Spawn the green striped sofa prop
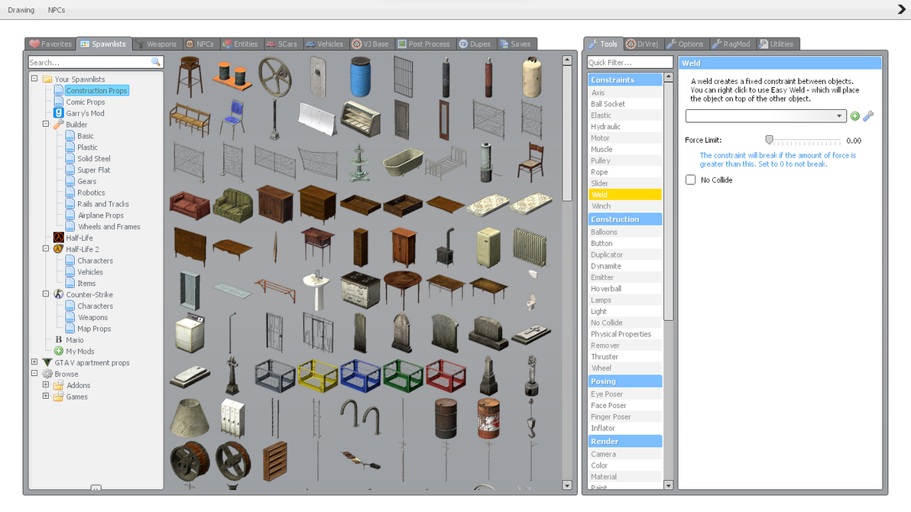The height and width of the screenshot is (512, 911). click(232, 205)
